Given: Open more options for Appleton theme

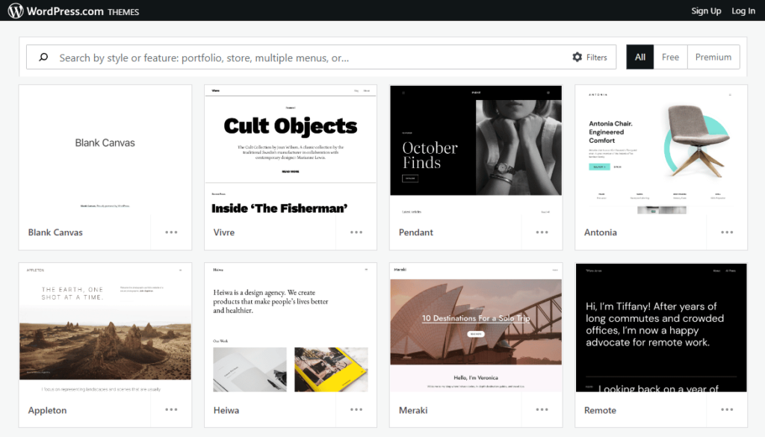Looking at the screenshot, I should [x=171, y=409].
